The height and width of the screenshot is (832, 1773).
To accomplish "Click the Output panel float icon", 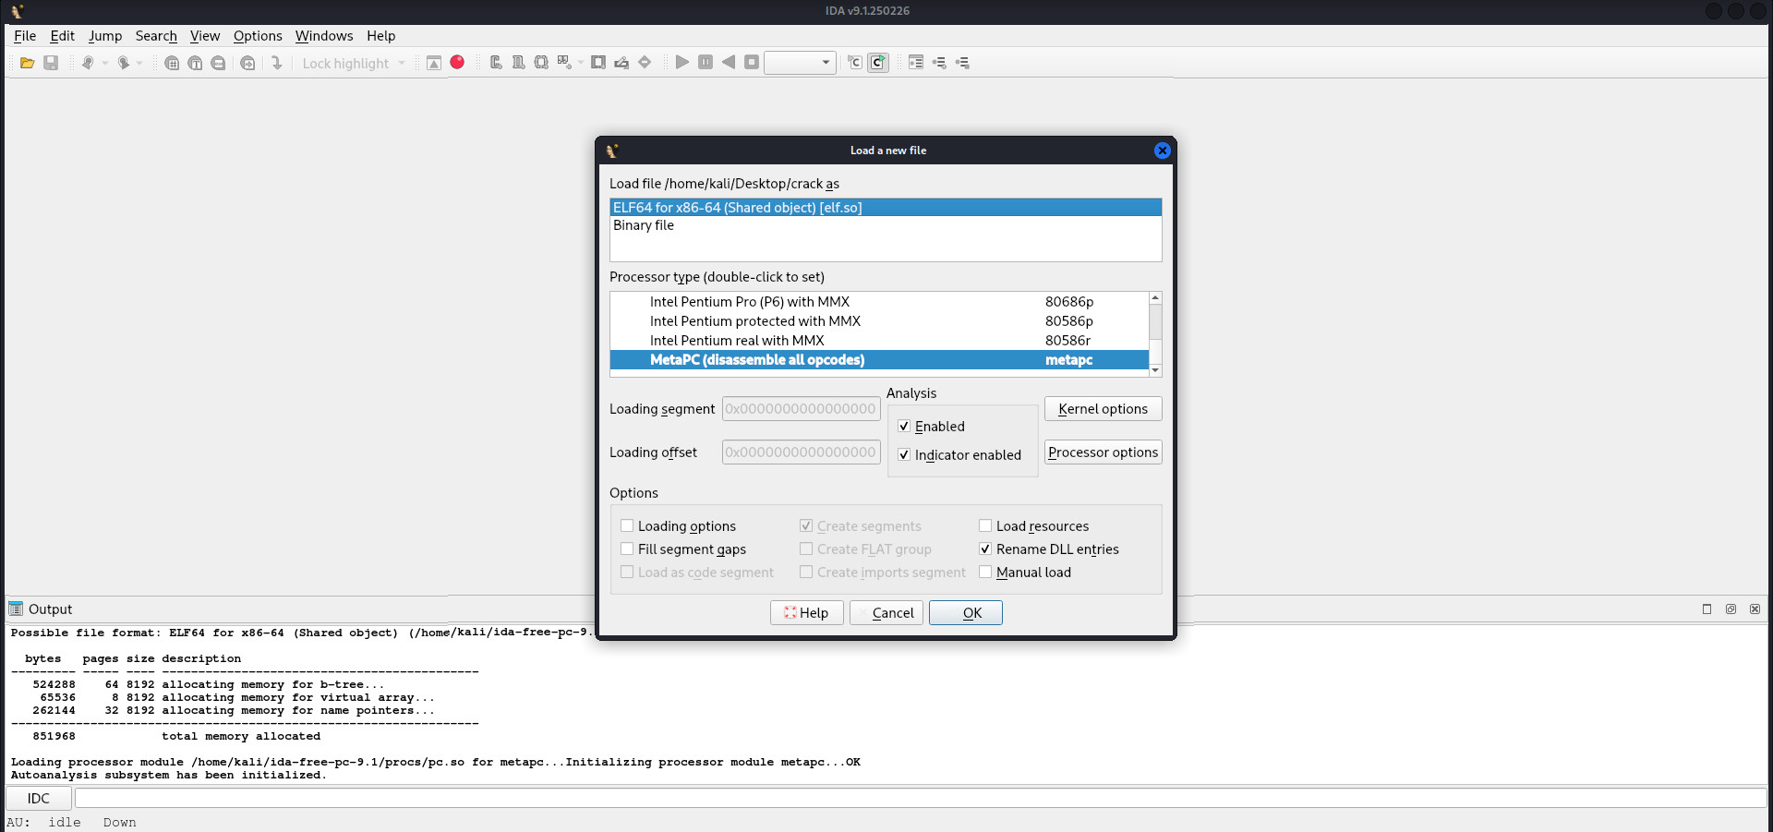I will coord(1731,609).
